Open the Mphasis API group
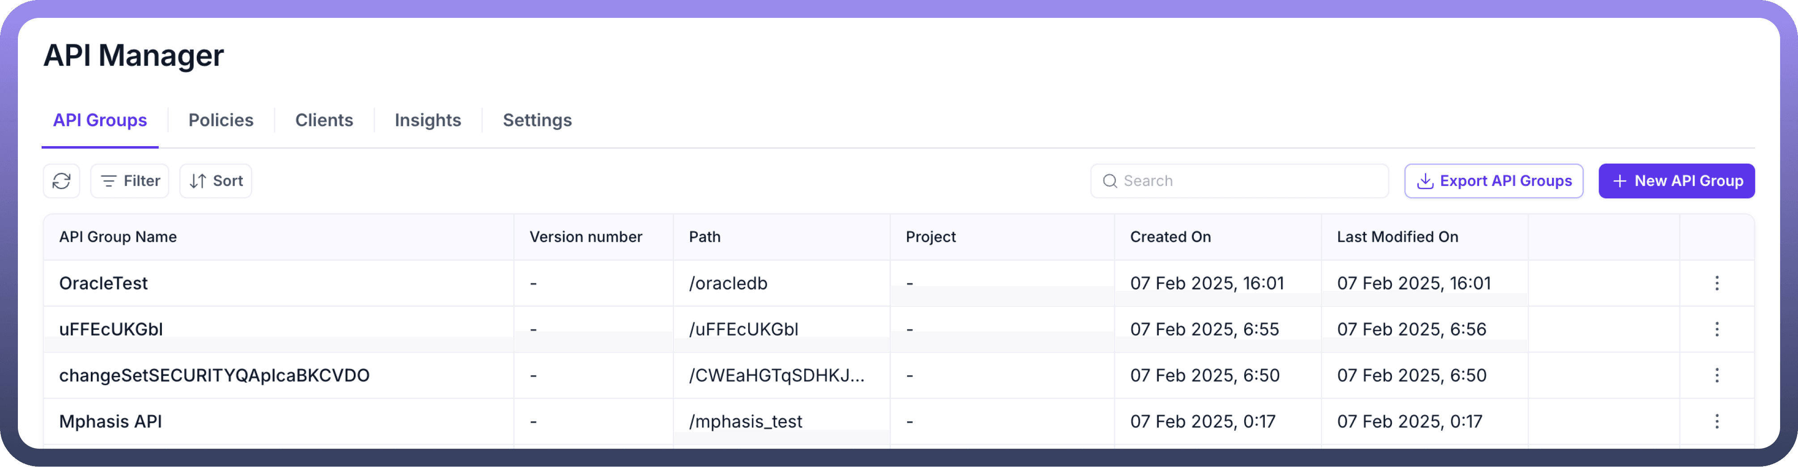Image resolution: width=1798 pixels, height=467 pixels. pyautogui.click(x=110, y=421)
